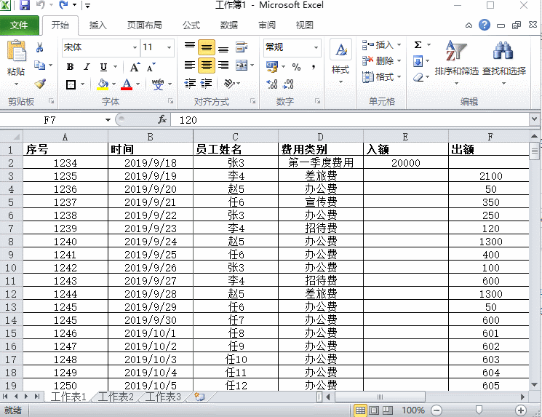Click the Redo arrow in quick access toolbar
Image resolution: width=542 pixels, height=417 pixels.
click(x=63, y=5)
